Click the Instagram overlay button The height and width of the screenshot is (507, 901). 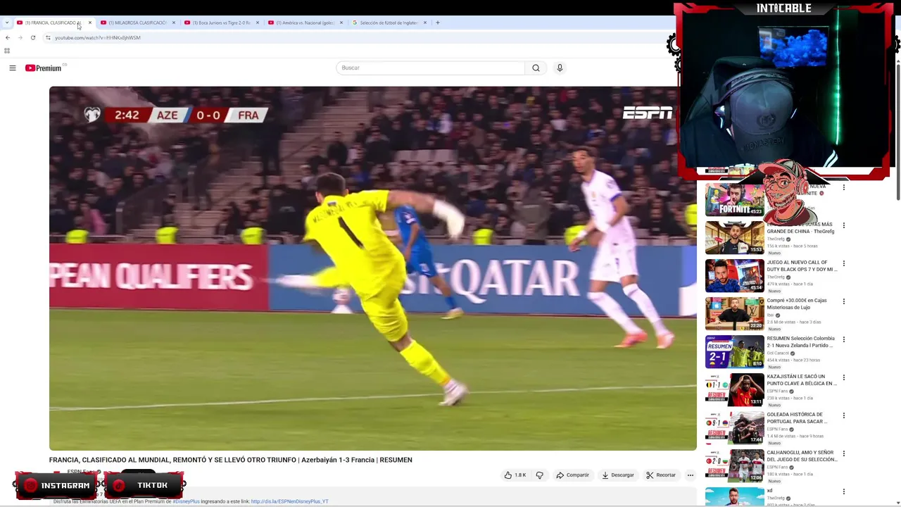[56, 485]
